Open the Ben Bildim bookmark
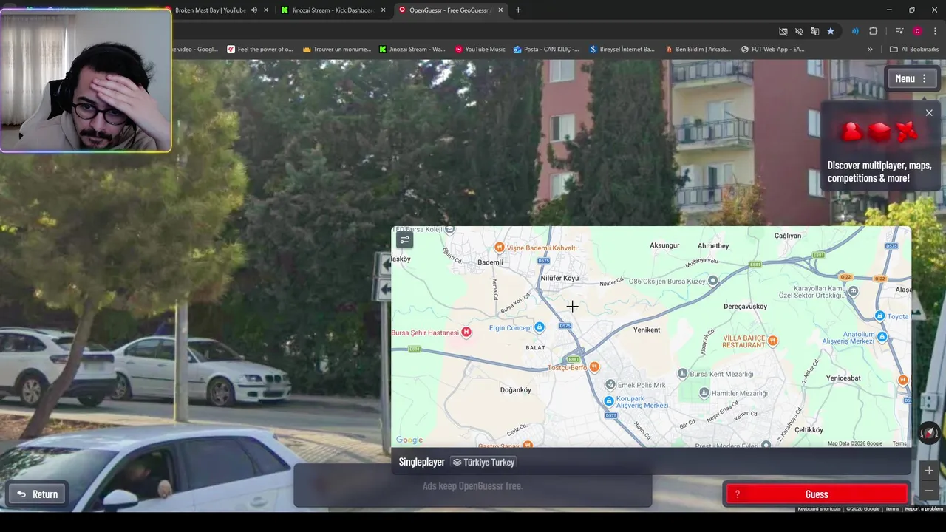946x532 pixels. tap(697, 50)
